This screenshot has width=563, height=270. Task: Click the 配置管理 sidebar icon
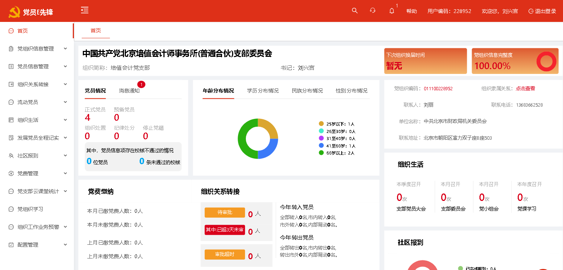11,245
